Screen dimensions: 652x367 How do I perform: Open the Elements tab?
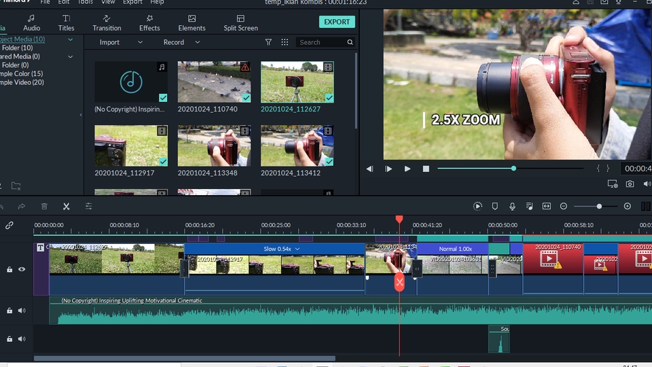[x=192, y=23]
